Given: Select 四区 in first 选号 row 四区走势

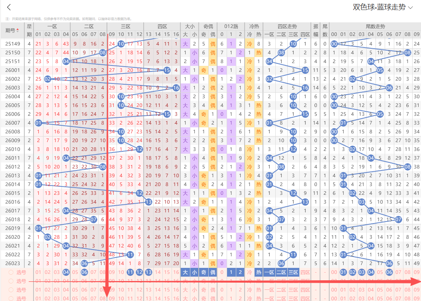Looking at the screenshot, I should (305, 272).
